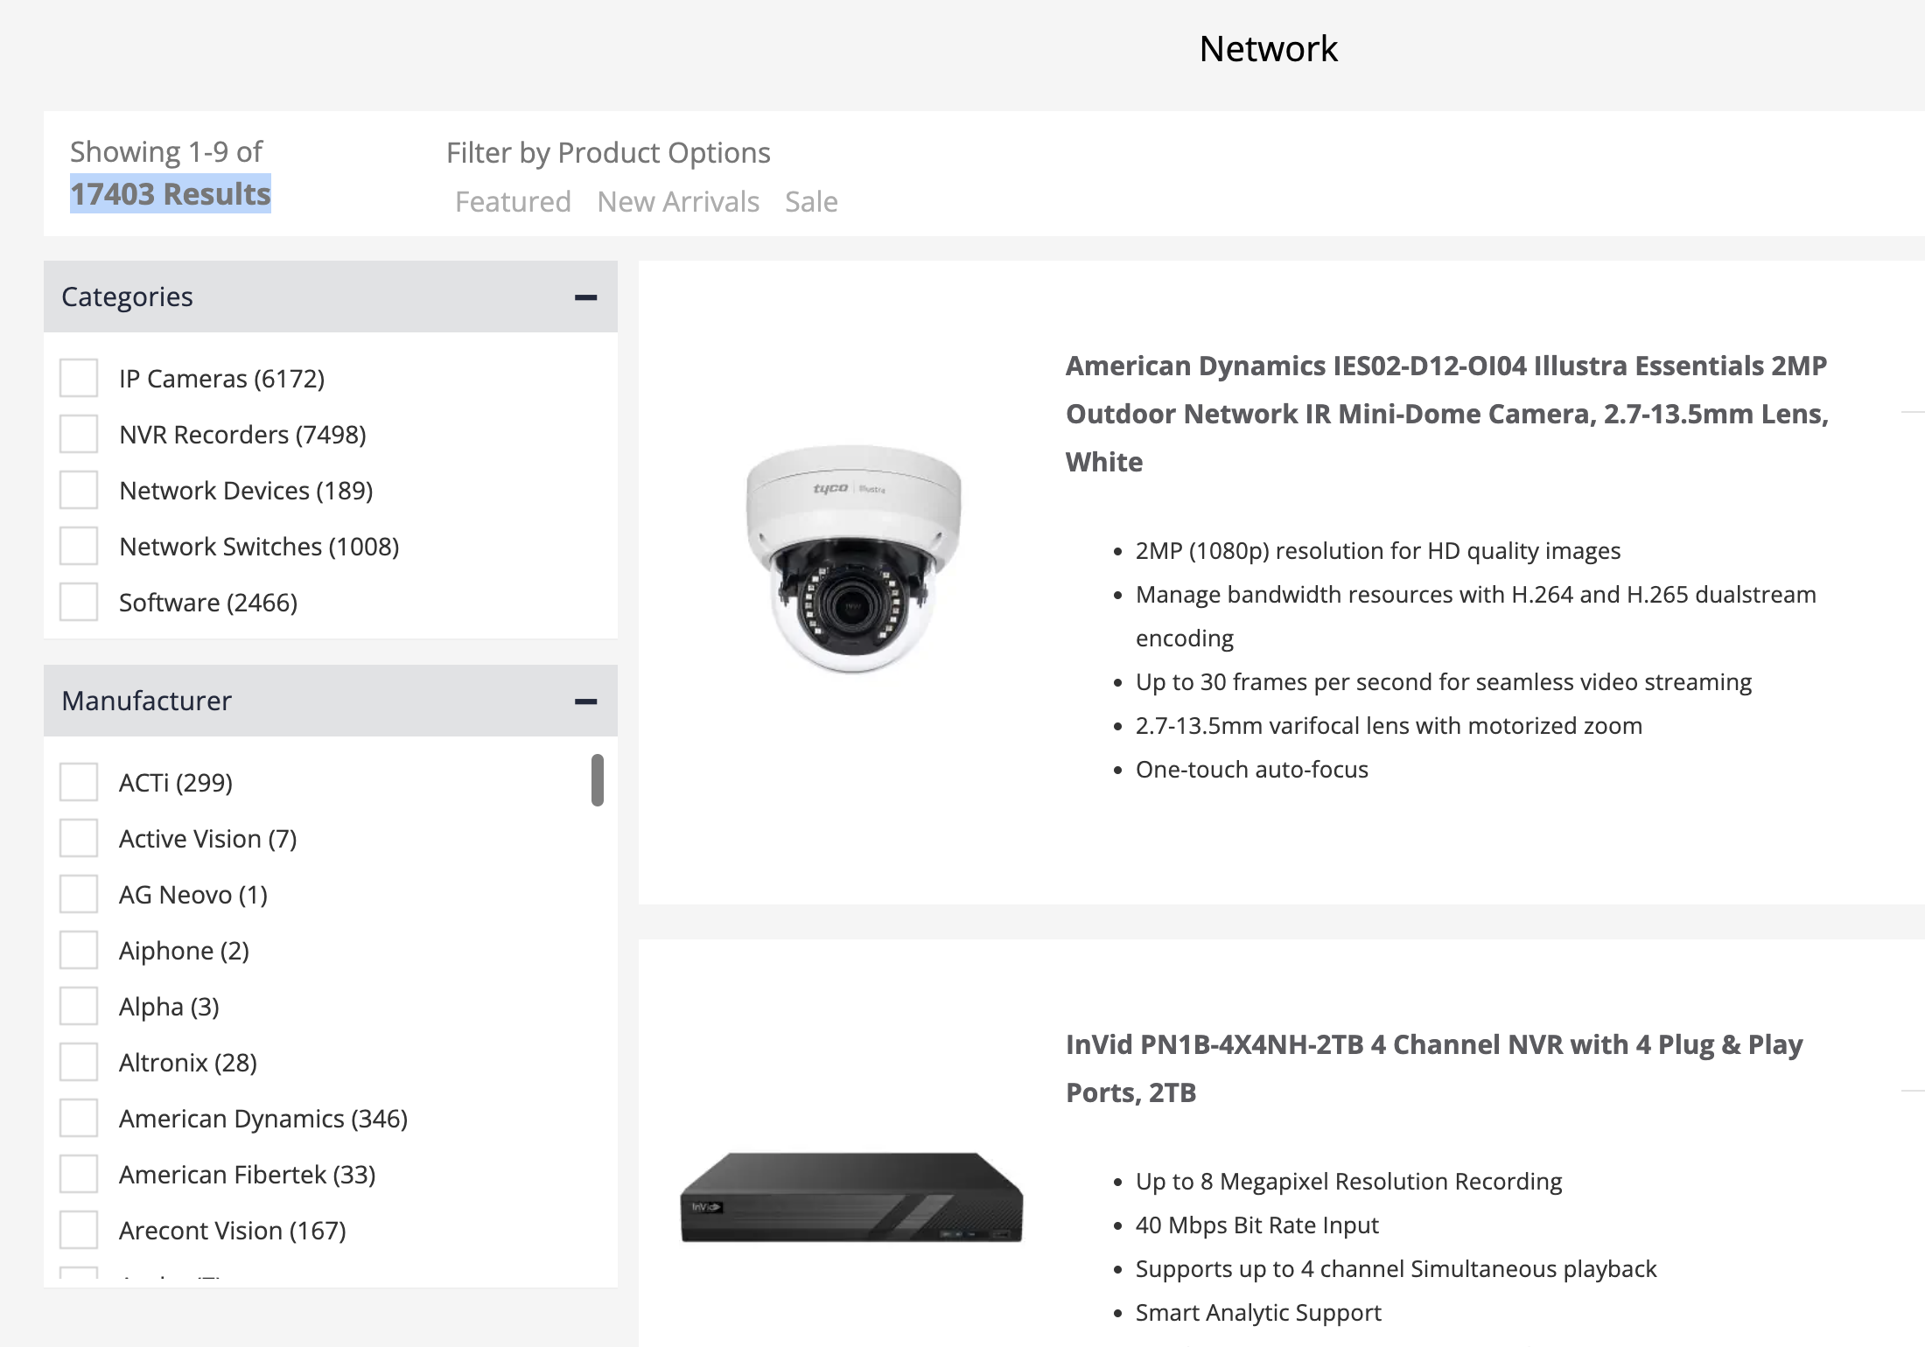The height and width of the screenshot is (1347, 1925).
Task: Enable the ACTi manufacturer filter
Action: pyautogui.click(x=79, y=782)
